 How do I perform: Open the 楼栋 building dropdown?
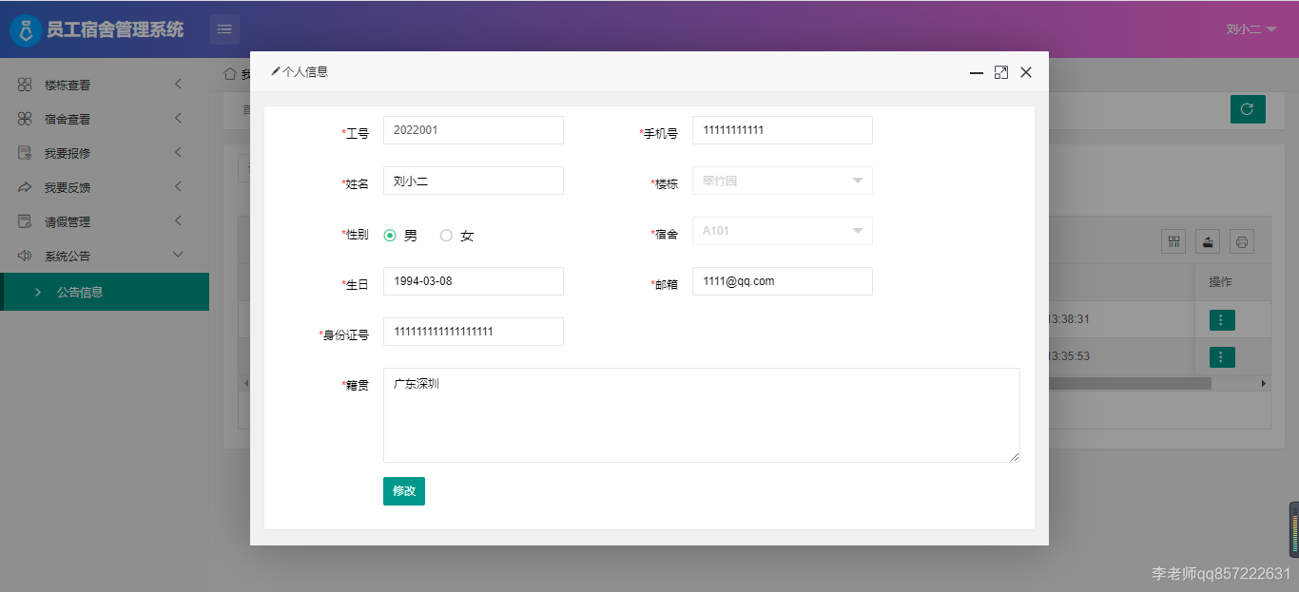tap(782, 181)
